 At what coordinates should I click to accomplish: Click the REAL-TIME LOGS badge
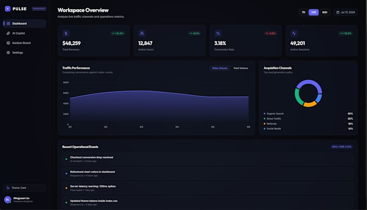pos(342,146)
